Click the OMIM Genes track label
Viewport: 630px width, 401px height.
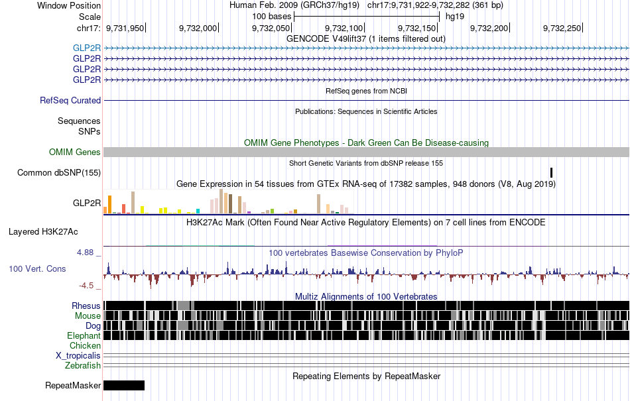click(x=75, y=152)
